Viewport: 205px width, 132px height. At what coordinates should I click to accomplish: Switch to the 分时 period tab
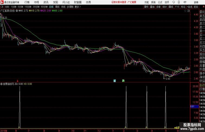(x=7, y=7)
